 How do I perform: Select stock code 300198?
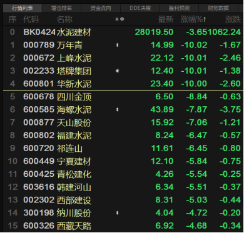[39, 213]
